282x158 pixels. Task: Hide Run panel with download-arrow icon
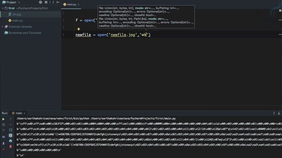pos(279,113)
